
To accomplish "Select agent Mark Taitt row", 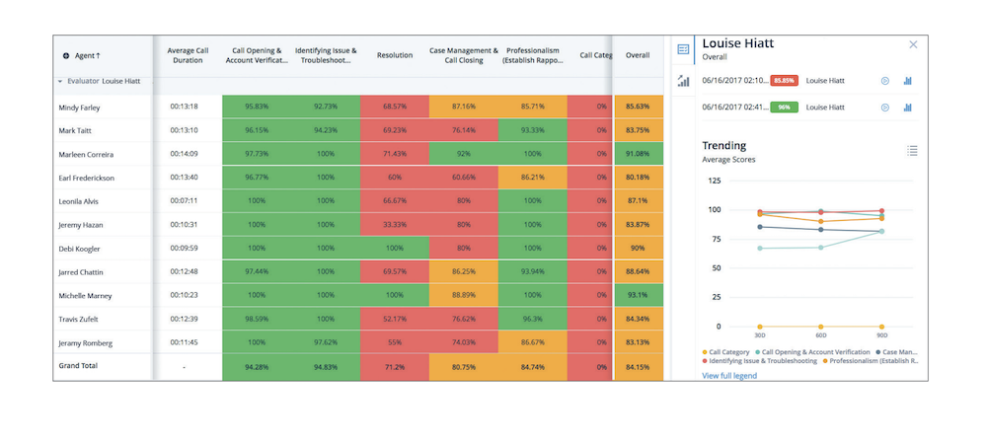I will (x=74, y=131).
